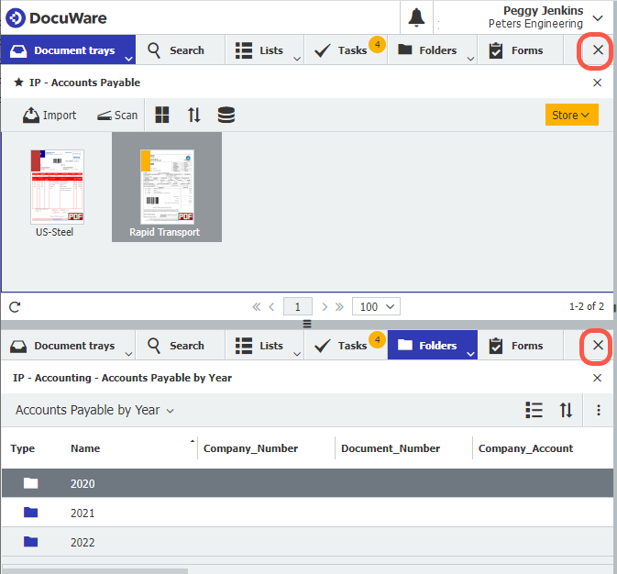The image size is (617, 574).
Task: Switch tray to grid thumbnail view
Action: click(162, 115)
